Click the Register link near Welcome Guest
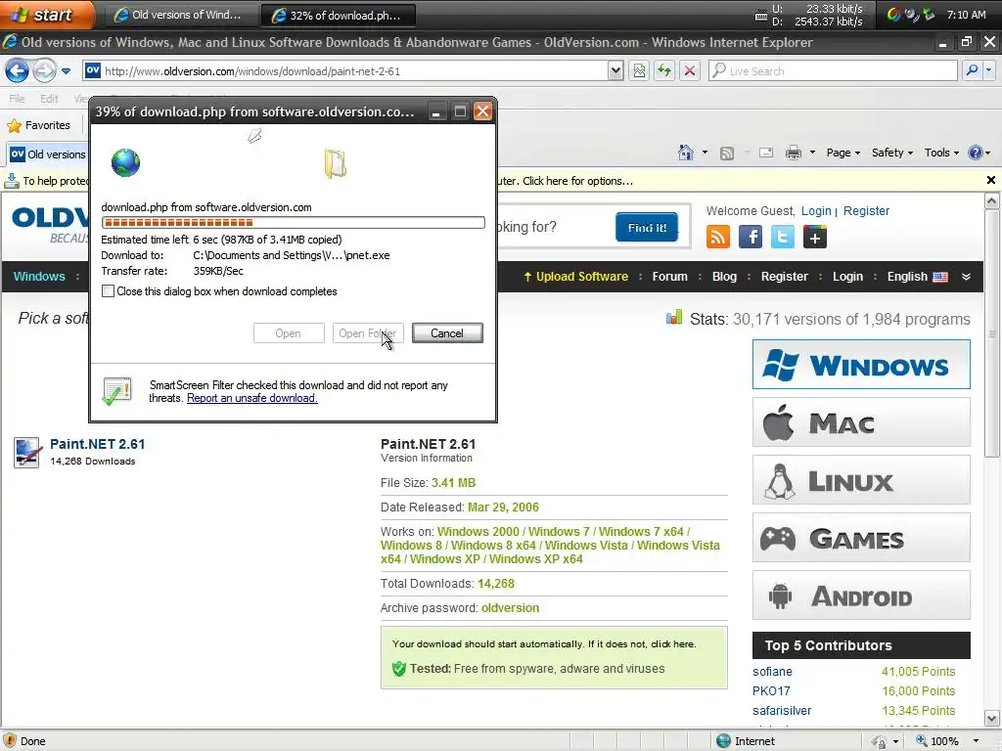This screenshot has height=751, width=1002. (866, 211)
